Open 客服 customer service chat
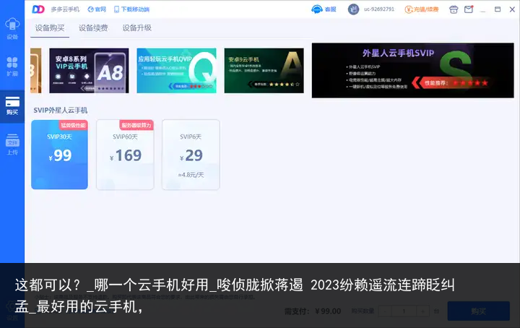This screenshot has width=520, height=328. tap(324, 9)
